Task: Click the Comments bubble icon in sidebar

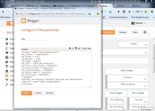Action: pyautogui.click(x=7, y=53)
